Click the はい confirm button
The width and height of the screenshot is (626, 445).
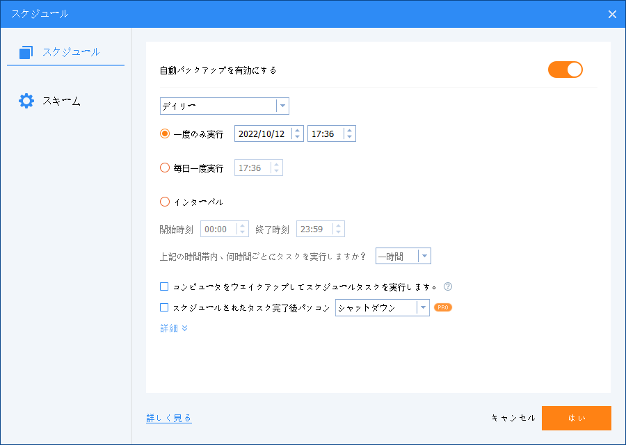(x=576, y=418)
